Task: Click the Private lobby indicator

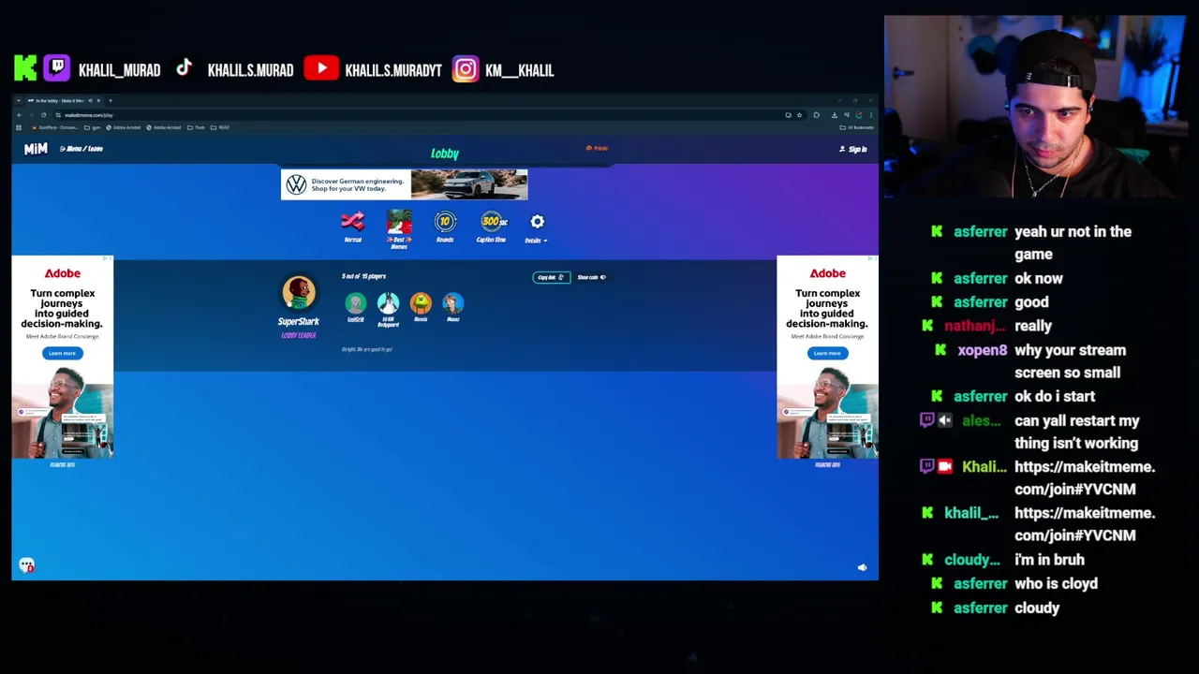Action: (x=597, y=148)
